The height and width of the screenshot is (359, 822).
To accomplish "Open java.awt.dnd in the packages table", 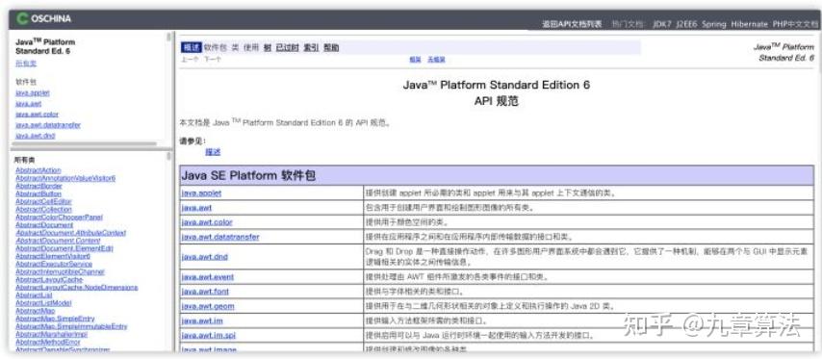I will point(204,257).
